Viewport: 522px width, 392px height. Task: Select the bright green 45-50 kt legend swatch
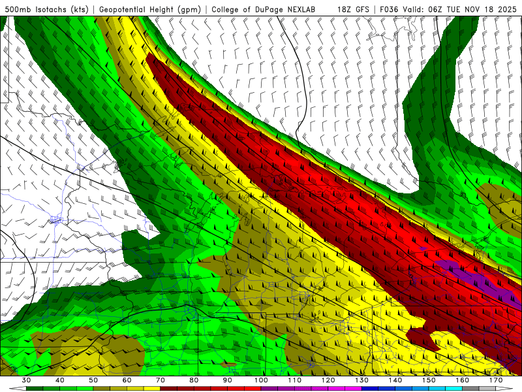coord(85,389)
